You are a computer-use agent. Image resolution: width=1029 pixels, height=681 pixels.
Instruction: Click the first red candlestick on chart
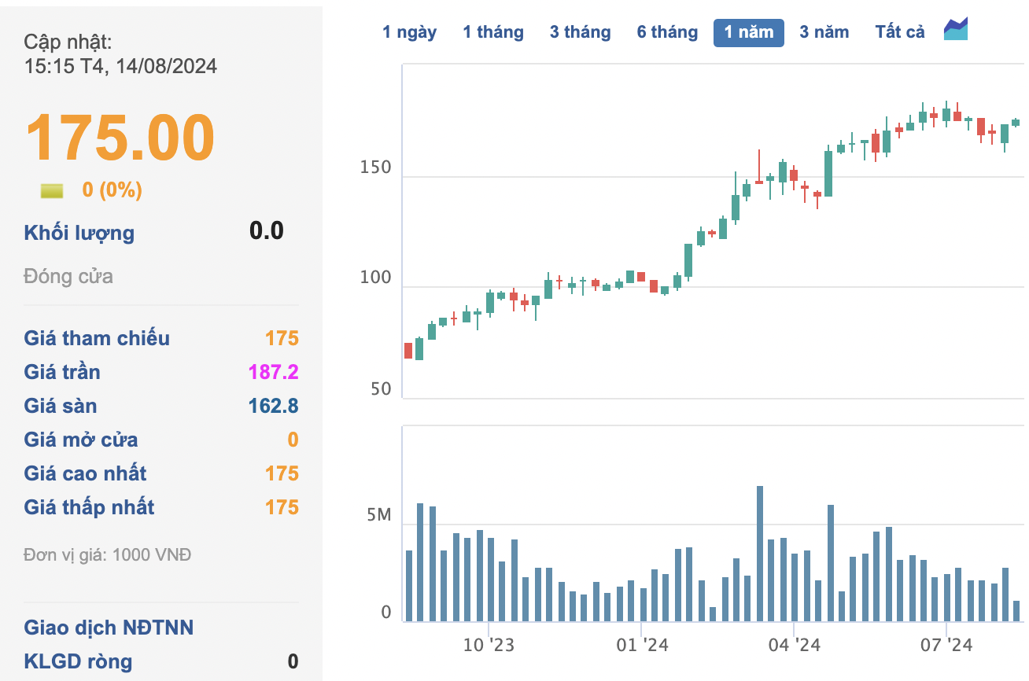coord(408,351)
